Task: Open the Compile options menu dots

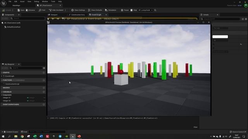Action: 13,10
